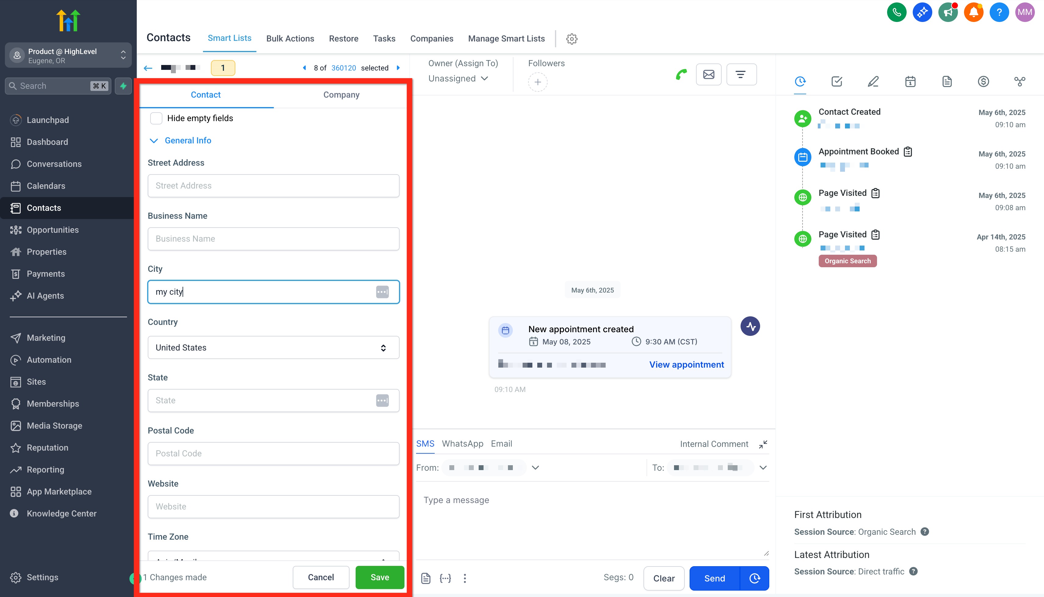Click the Postal Code input field
This screenshot has height=597, width=1044.
click(x=273, y=454)
